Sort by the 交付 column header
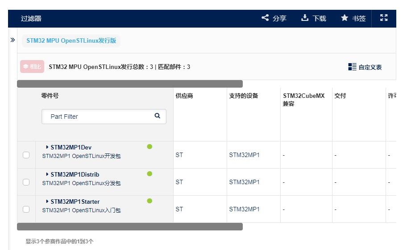407x250 pixels. (340, 96)
